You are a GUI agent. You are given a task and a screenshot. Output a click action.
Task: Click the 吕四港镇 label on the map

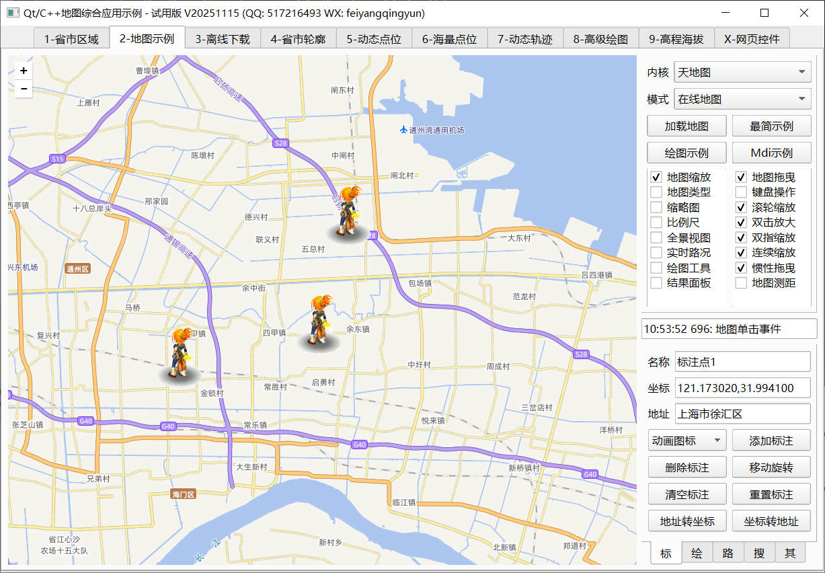596,275
